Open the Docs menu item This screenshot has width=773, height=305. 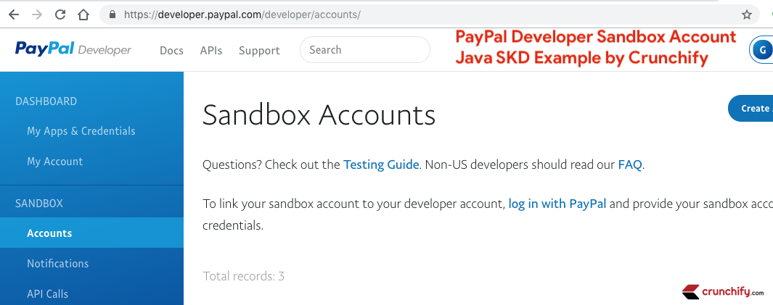[171, 50]
